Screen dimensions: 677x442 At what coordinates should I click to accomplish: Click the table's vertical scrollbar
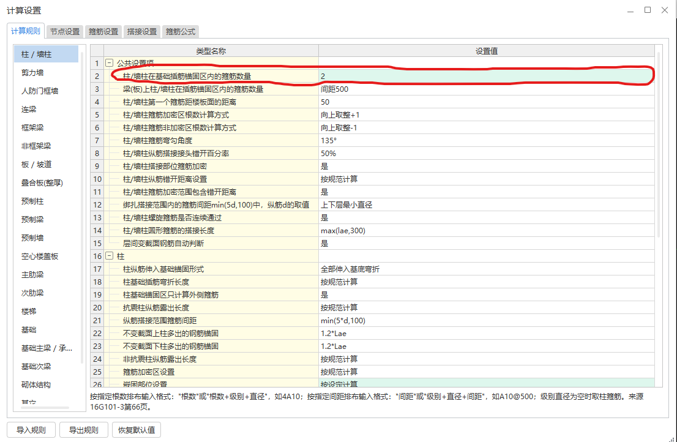[x=659, y=144]
